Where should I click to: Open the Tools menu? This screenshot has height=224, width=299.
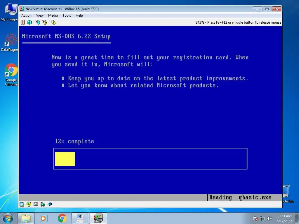tap(67, 15)
